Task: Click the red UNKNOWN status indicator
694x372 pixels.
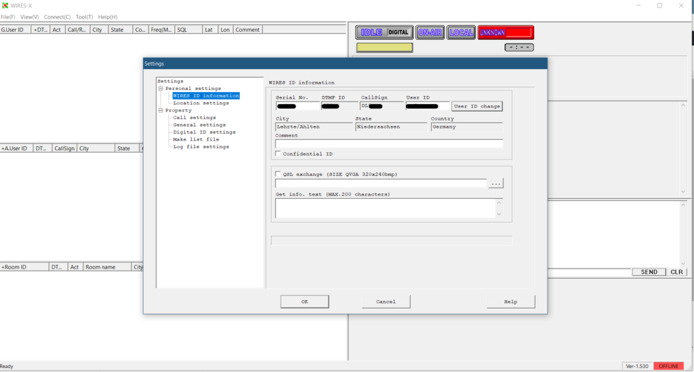Action: 506,32
